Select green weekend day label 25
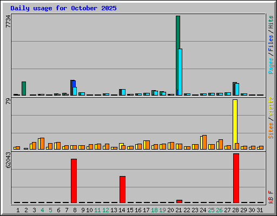 click(211, 210)
